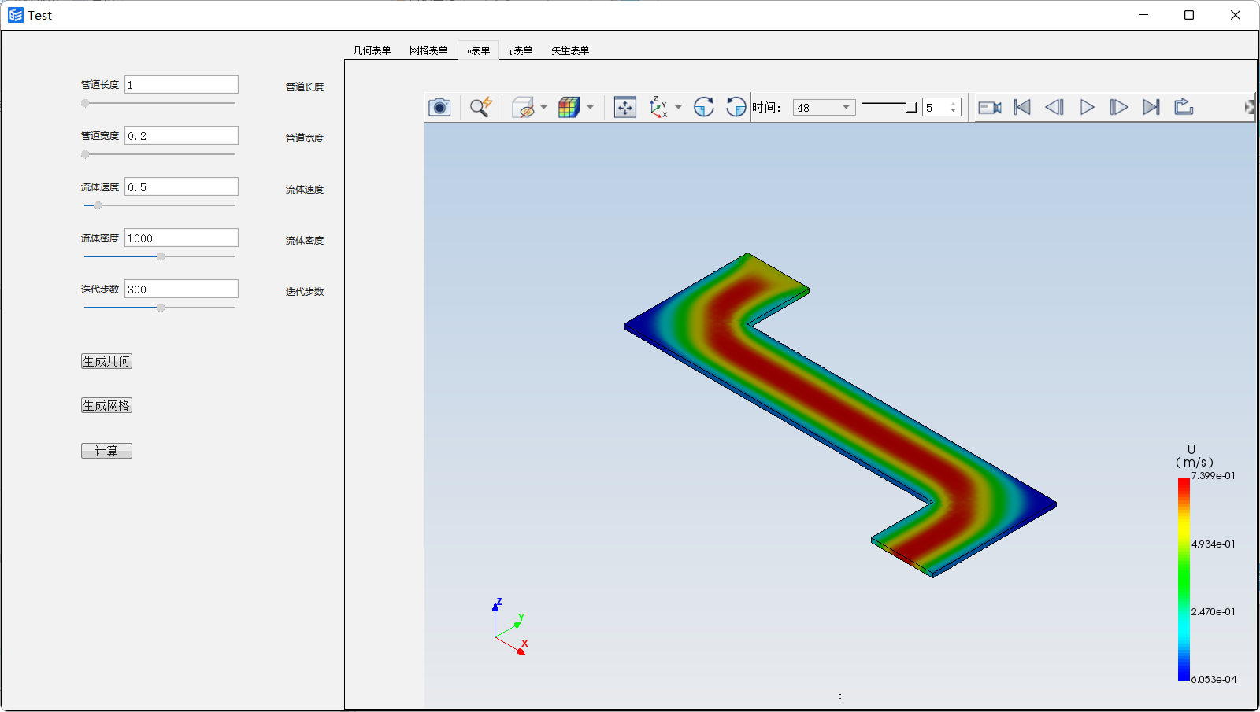
Task: Jump to the last animation frame
Action: 1151,107
